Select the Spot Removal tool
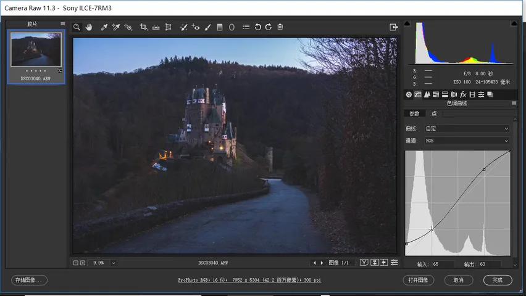This screenshot has width=526, height=296. (183, 27)
